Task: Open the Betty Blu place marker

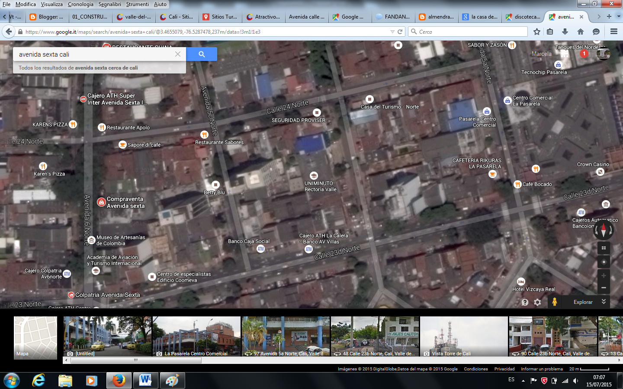Action: [x=215, y=185]
